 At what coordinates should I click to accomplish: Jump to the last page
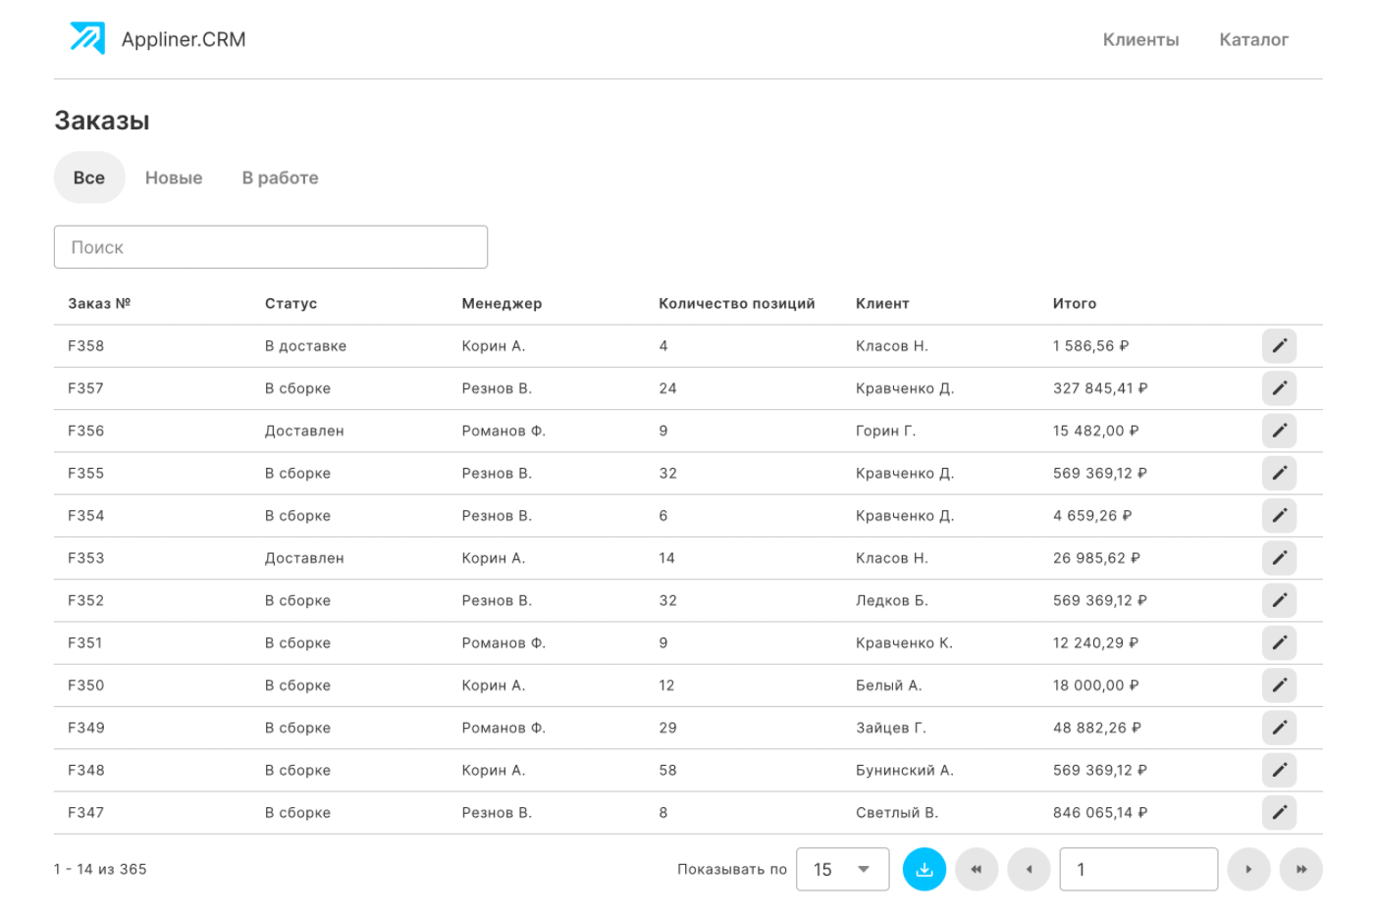(x=1301, y=869)
